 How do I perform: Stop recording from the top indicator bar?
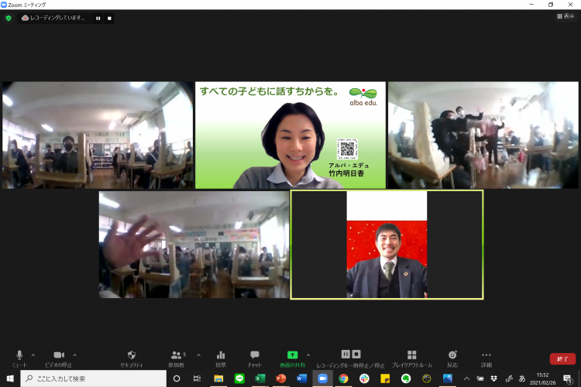[x=109, y=18]
